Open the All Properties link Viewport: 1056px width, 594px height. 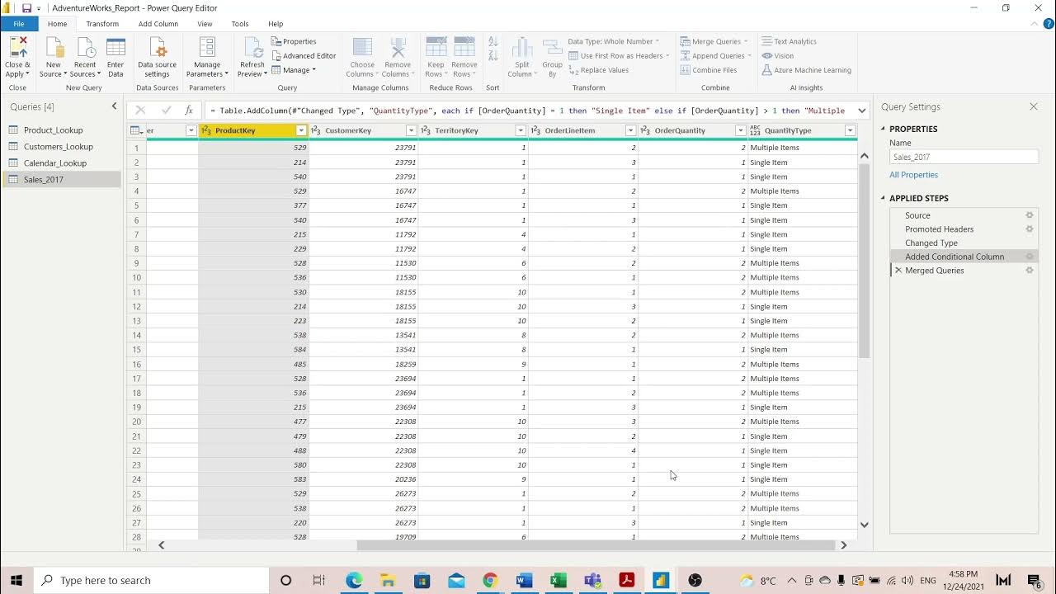point(913,175)
